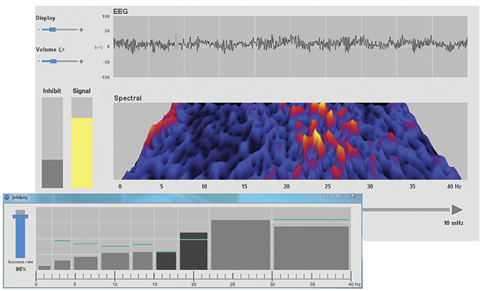Click the yellow Signal level bar
Screen dimensions: 484x291
click(83, 153)
